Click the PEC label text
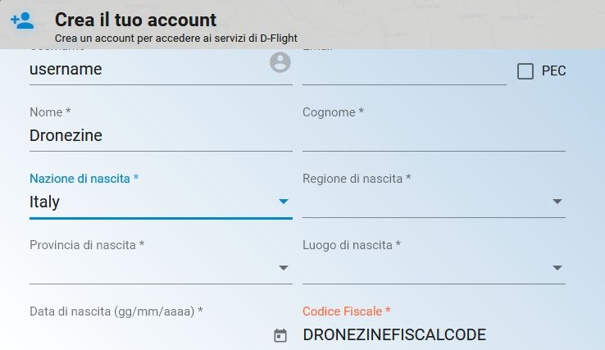Screen dimensions: 605x350 click(x=553, y=71)
